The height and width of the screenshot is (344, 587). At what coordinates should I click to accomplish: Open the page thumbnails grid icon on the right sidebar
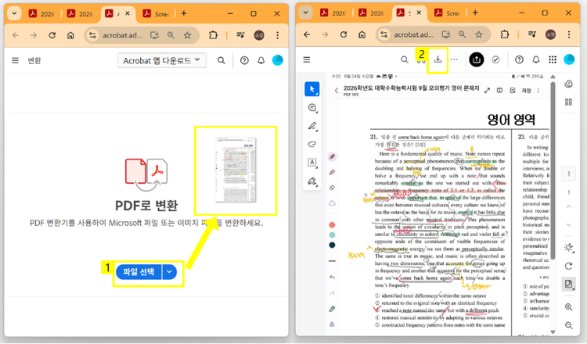[x=568, y=102]
